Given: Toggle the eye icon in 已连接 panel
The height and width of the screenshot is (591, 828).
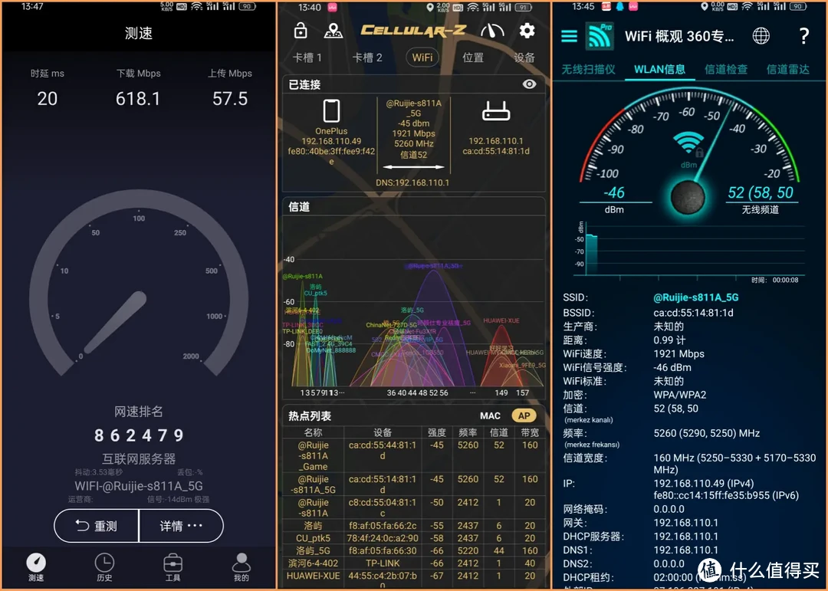Looking at the screenshot, I should (528, 84).
